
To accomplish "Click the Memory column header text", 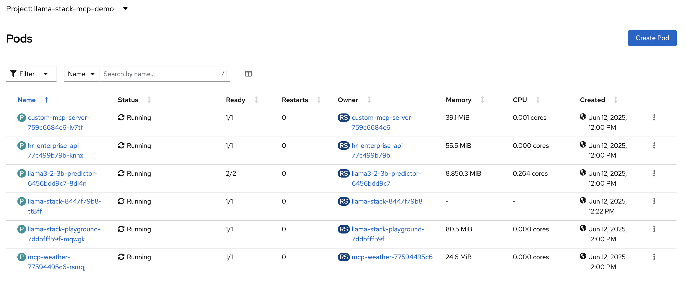I will (x=458, y=100).
